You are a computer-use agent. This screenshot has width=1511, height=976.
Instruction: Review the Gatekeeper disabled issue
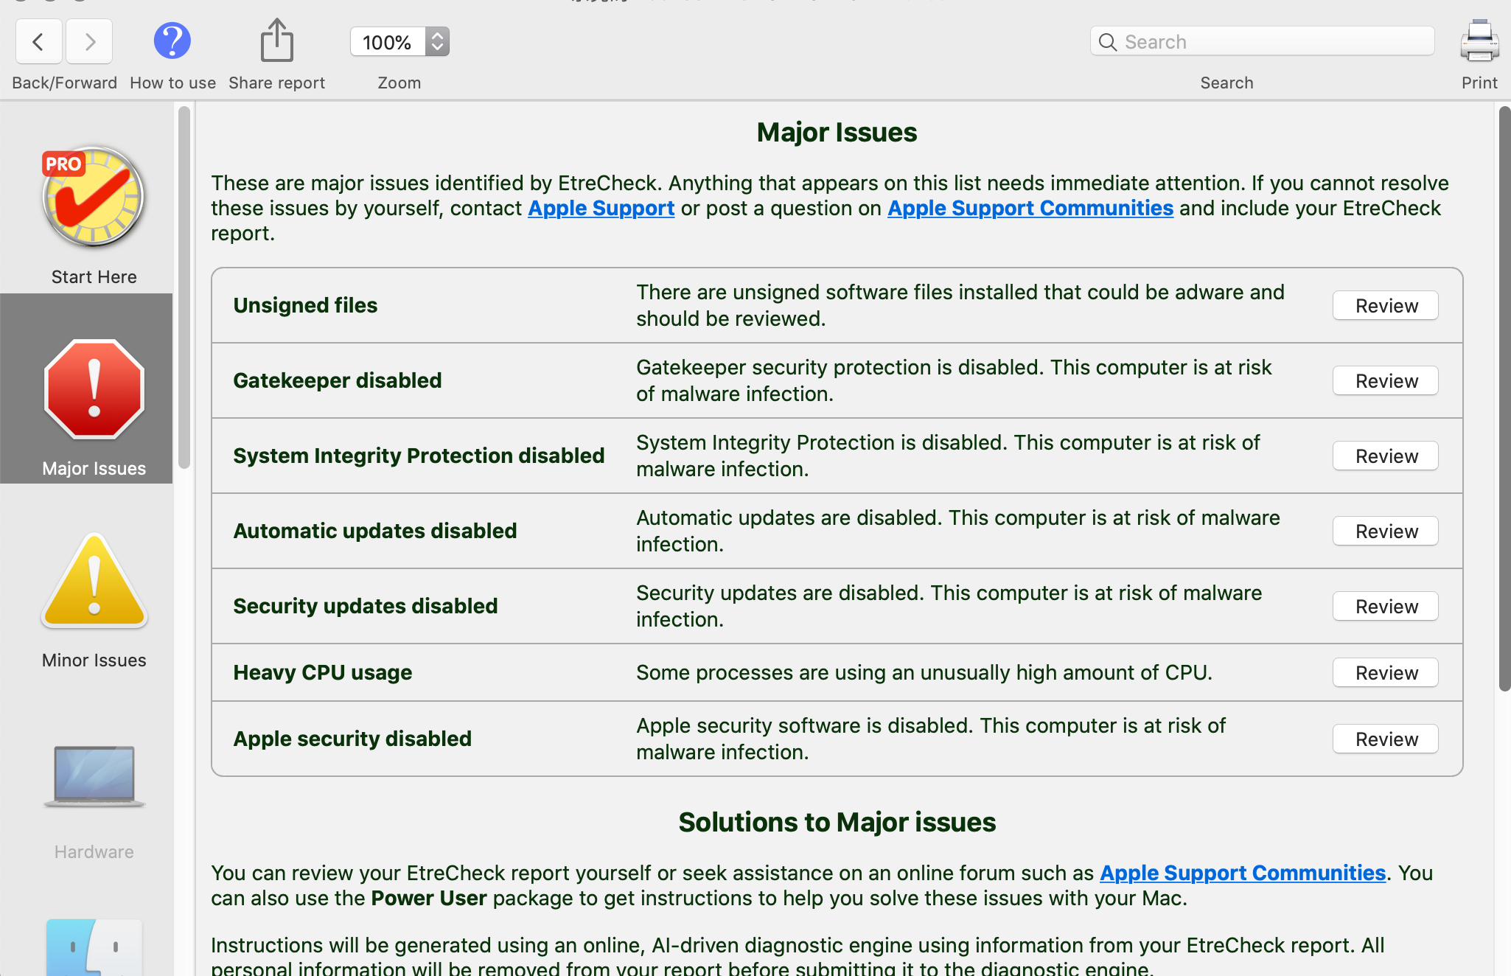pyautogui.click(x=1385, y=381)
